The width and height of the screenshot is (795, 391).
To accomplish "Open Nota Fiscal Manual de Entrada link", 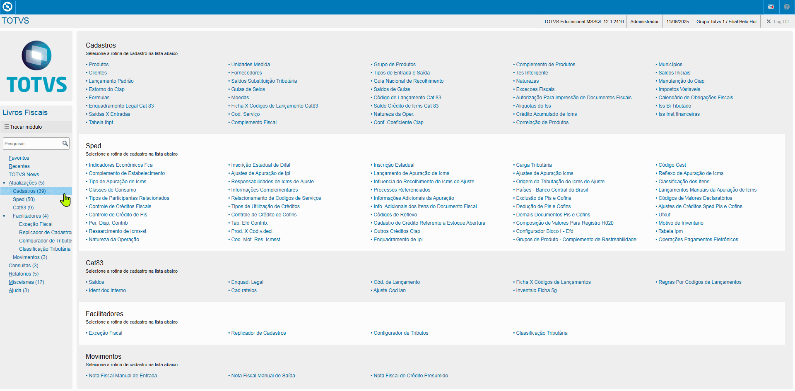I will (x=123, y=376).
